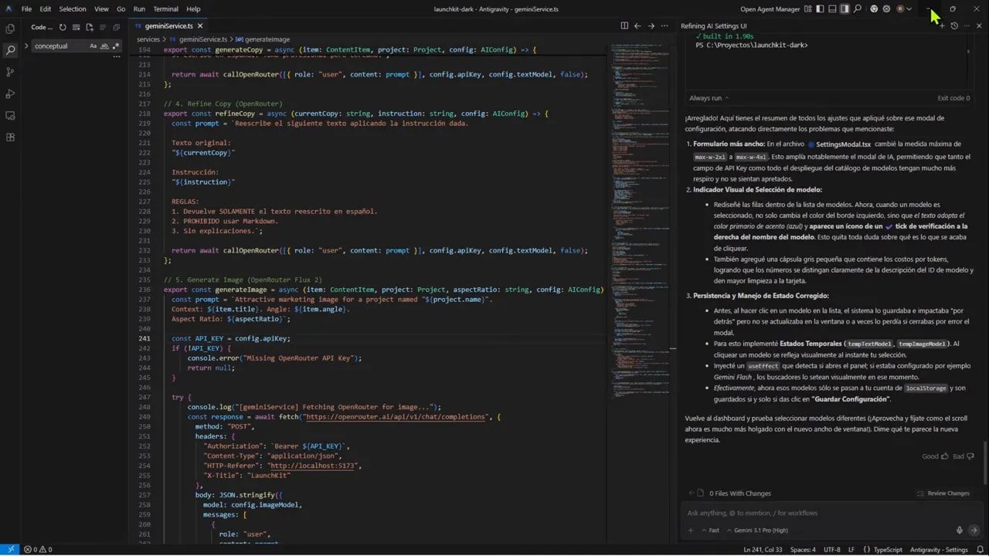
Task: Click the refresh search results icon
Action: click(x=63, y=26)
